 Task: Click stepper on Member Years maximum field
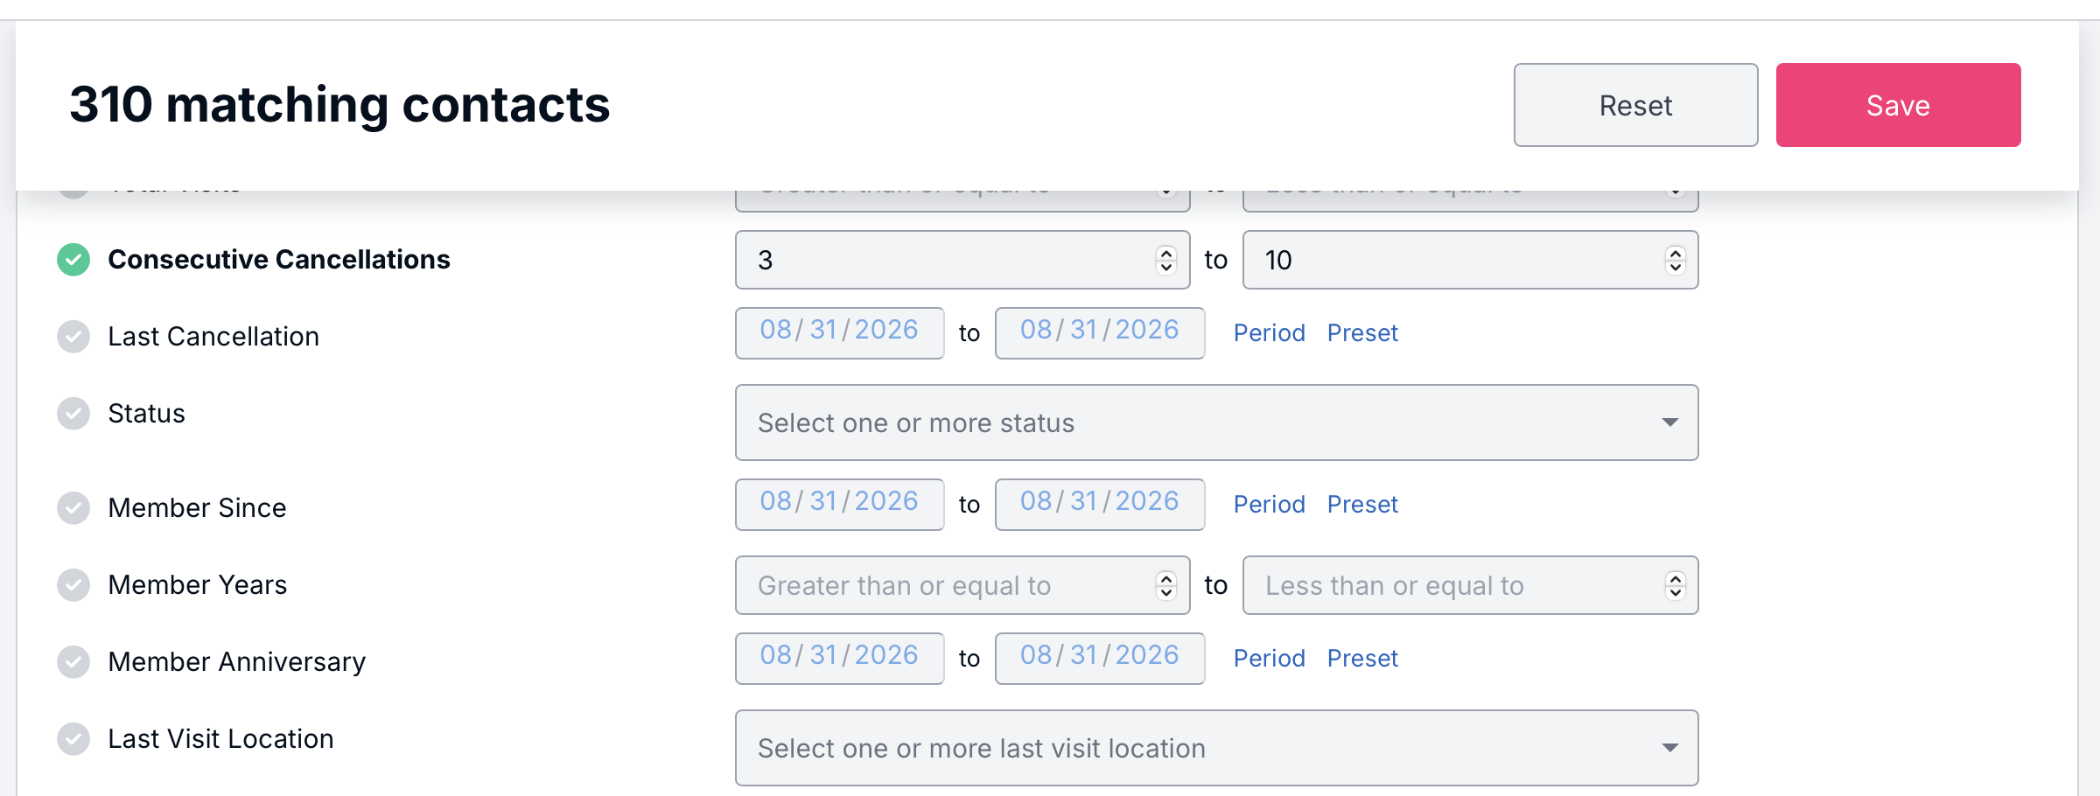1675,585
